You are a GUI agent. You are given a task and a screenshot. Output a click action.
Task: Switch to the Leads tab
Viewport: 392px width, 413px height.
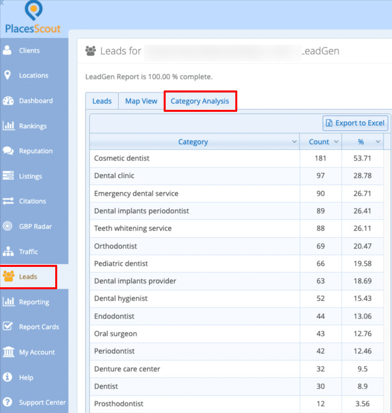102,101
